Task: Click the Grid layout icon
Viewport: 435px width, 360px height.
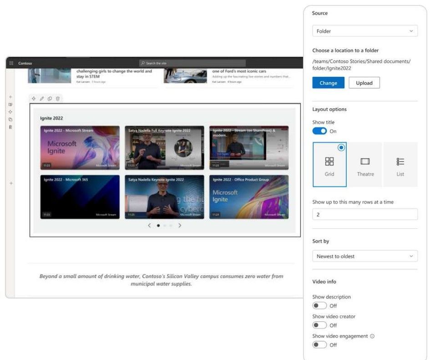Action: click(x=329, y=161)
